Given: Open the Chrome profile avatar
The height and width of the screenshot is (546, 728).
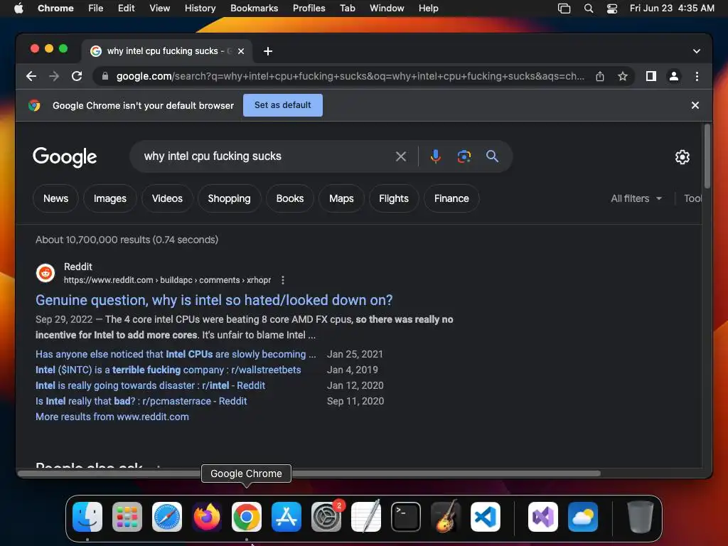Looking at the screenshot, I should pos(674,76).
